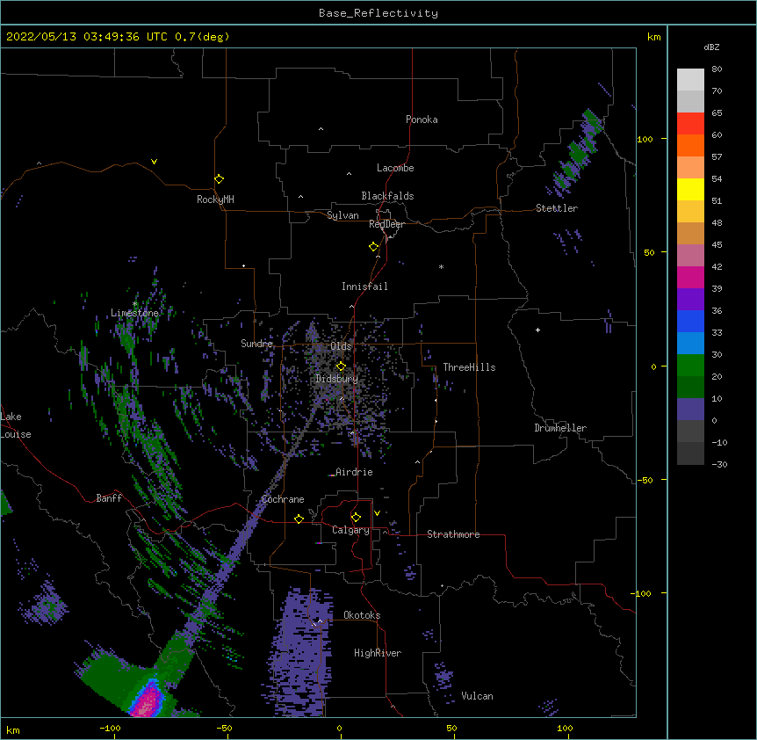Click the HighRiver town label
Screen dimensions: 757x740
[378, 653]
